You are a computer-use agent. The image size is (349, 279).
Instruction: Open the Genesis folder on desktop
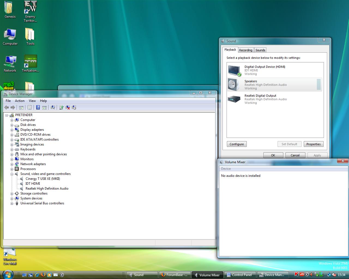10,10
